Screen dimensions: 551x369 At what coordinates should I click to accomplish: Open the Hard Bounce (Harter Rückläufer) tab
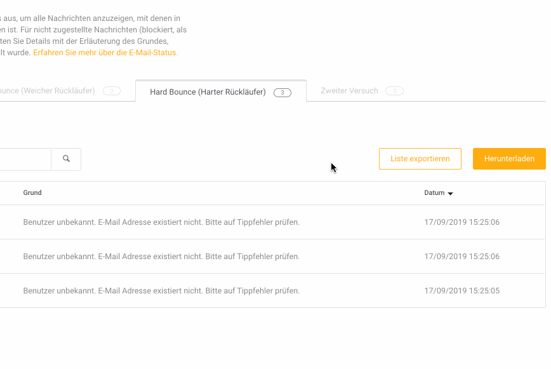221,91
